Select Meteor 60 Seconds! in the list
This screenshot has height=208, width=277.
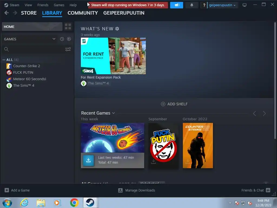29,79
